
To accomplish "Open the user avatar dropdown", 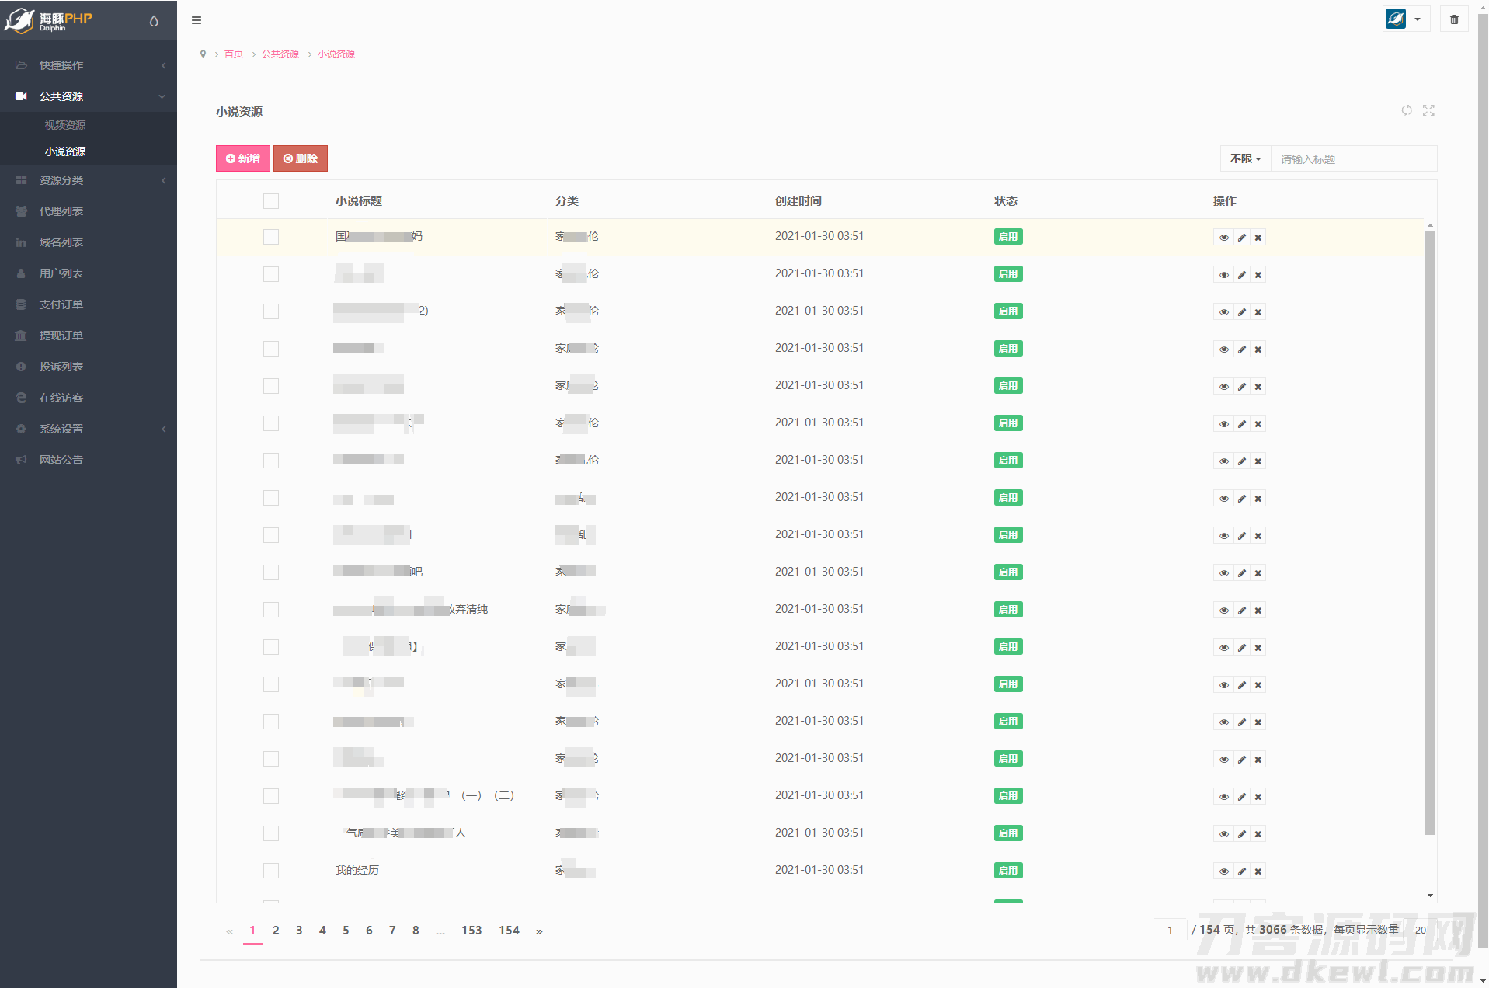I will 1407,19.
